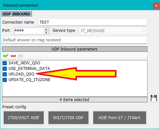Apply the JTDX/WSJT ADIF preset
This screenshot has height=129, width=160.
click(24, 118)
